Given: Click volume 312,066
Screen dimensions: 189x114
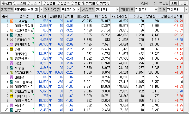Looking at the screenshot, I should [x=123, y=35].
